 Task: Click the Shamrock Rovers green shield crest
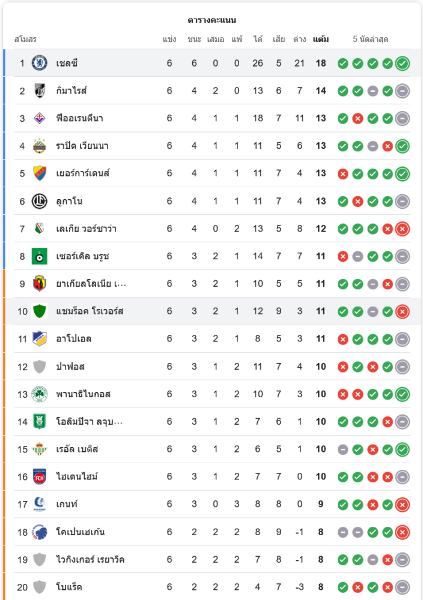tap(40, 311)
